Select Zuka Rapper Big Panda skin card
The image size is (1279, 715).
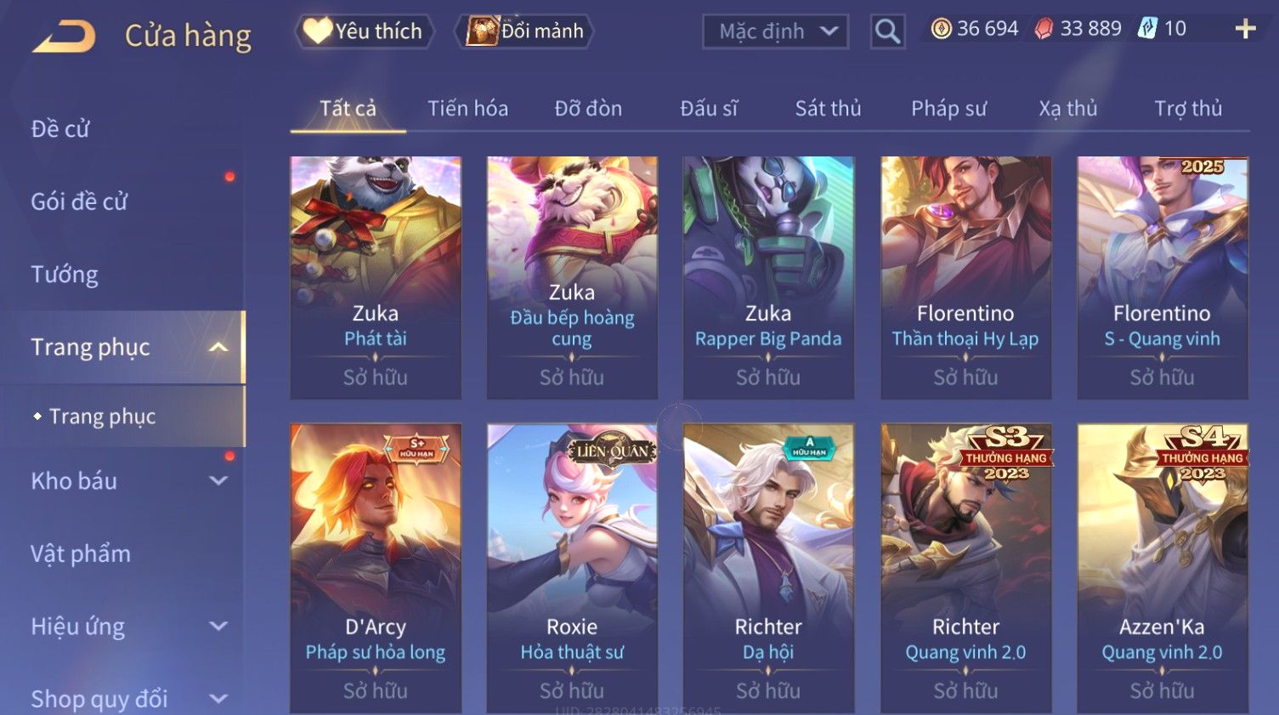click(x=768, y=277)
